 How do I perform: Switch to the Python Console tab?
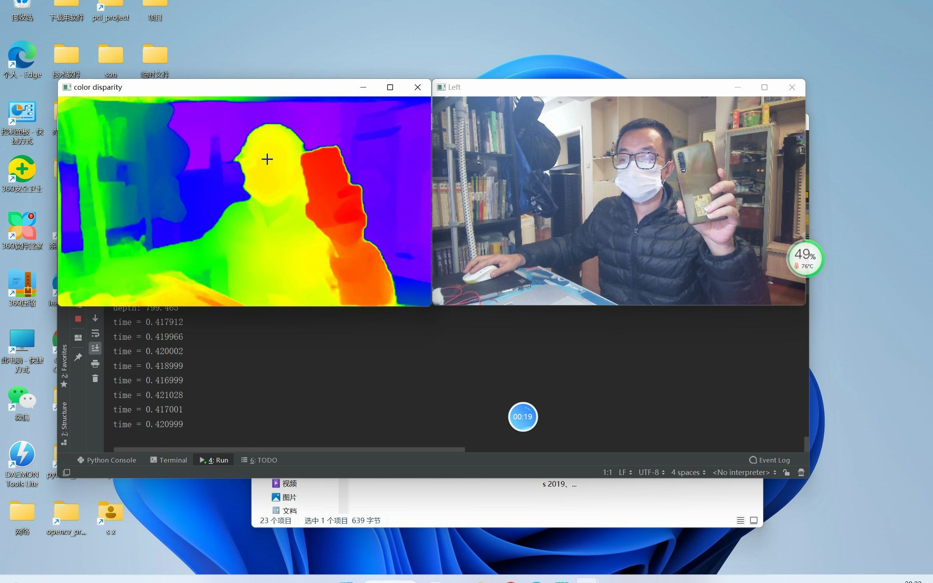click(x=107, y=460)
